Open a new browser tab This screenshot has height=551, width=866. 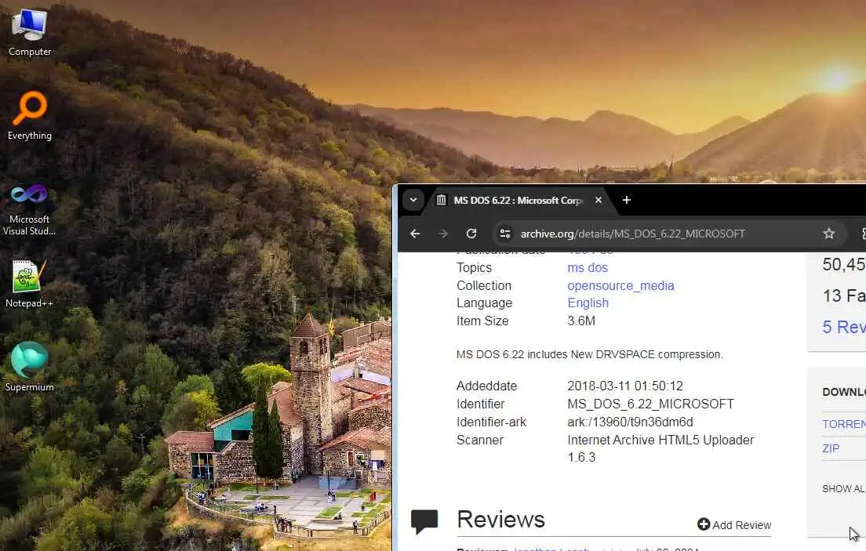point(626,200)
